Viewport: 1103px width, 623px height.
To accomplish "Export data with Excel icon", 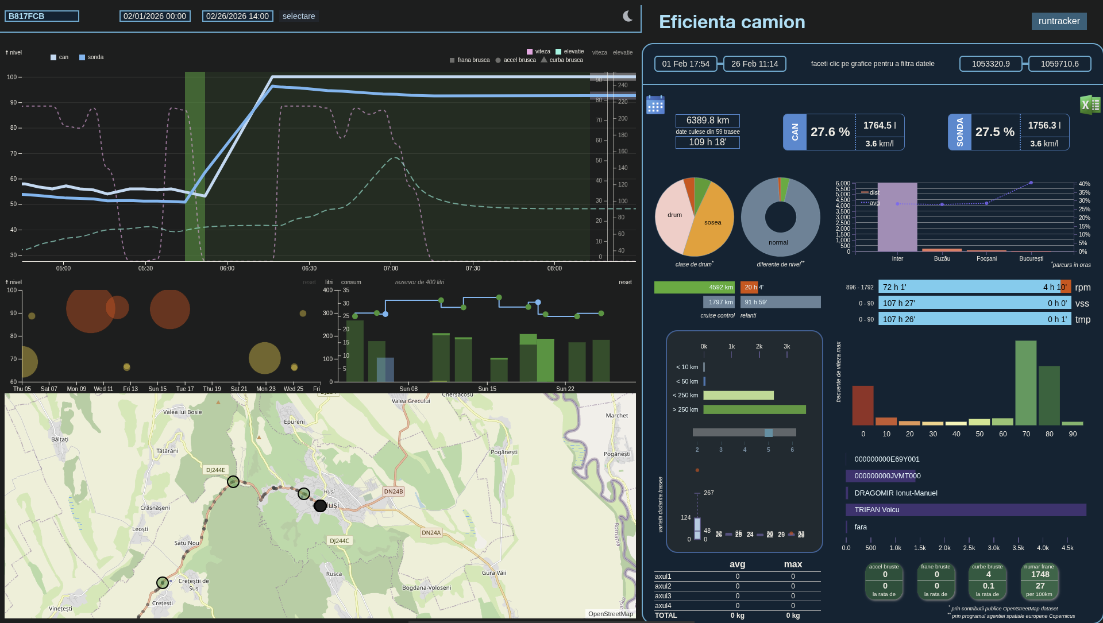I will point(1089,105).
